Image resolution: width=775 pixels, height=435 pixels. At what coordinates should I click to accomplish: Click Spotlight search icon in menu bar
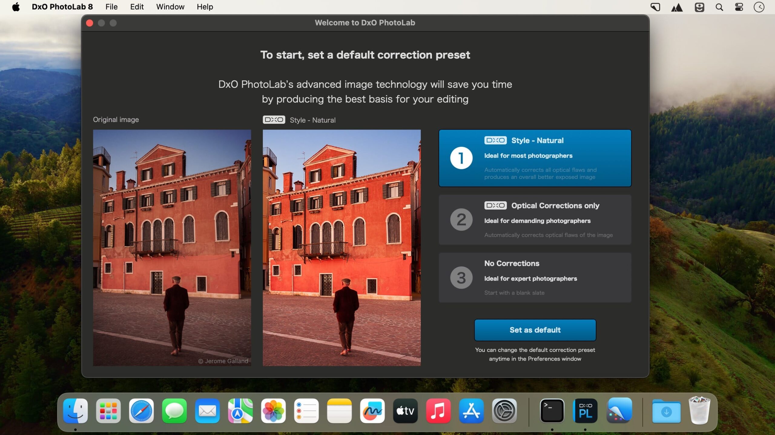click(x=719, y=7)
